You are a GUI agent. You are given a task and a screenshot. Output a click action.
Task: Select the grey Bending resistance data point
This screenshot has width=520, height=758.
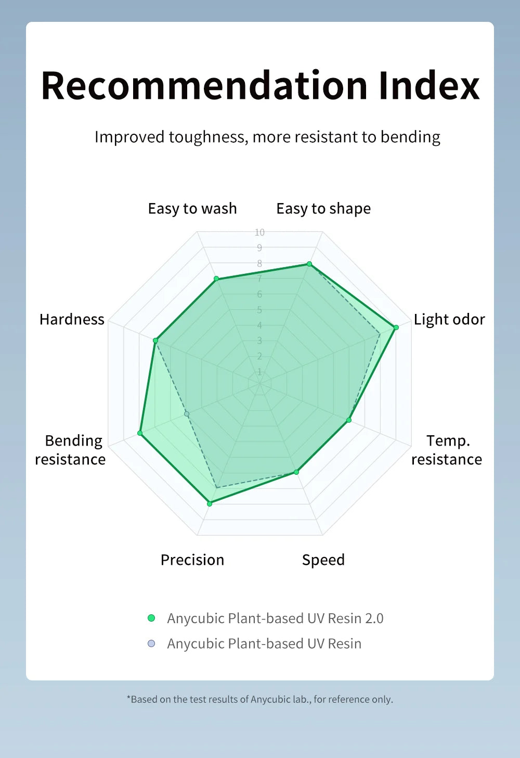[x=187, y=414]
